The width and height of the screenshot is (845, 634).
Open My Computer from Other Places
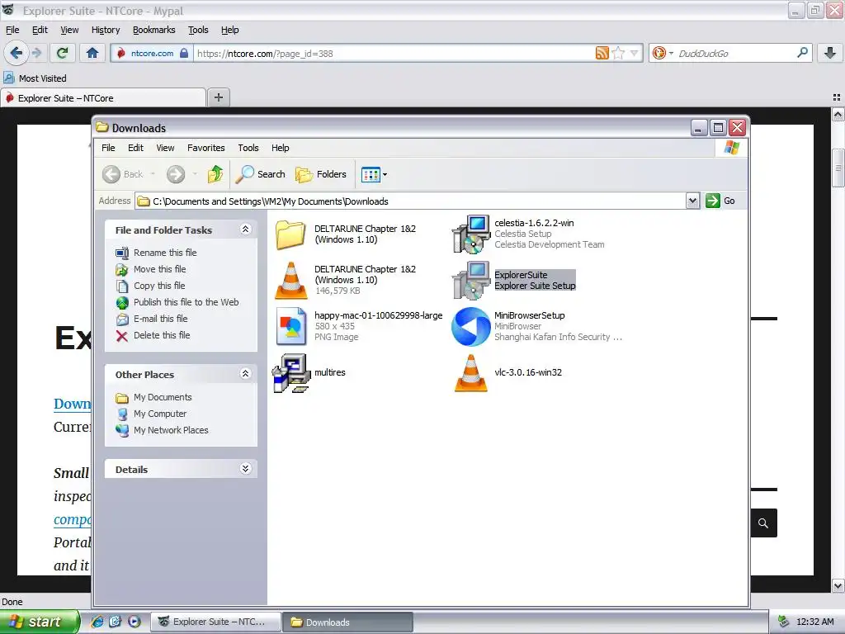pyautogui.click(x=160, y=414)
